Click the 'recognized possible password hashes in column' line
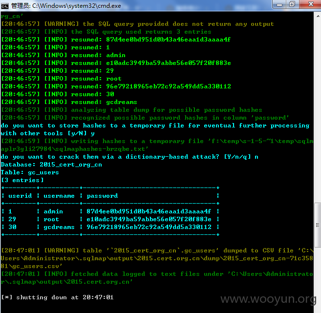 (x=145, y=118)
